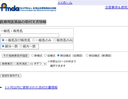The width and height of the screenshot is (128, 99).
Task: Open 1ヶ月以内に更新された添付文書情報 link
Action: [x=31, y=87]
